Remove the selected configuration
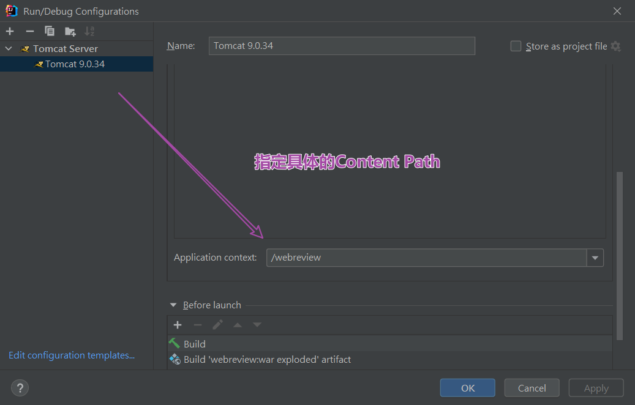The width and height of the screenshot is (635, 405). pyautogui.click(x=29, y=31)
